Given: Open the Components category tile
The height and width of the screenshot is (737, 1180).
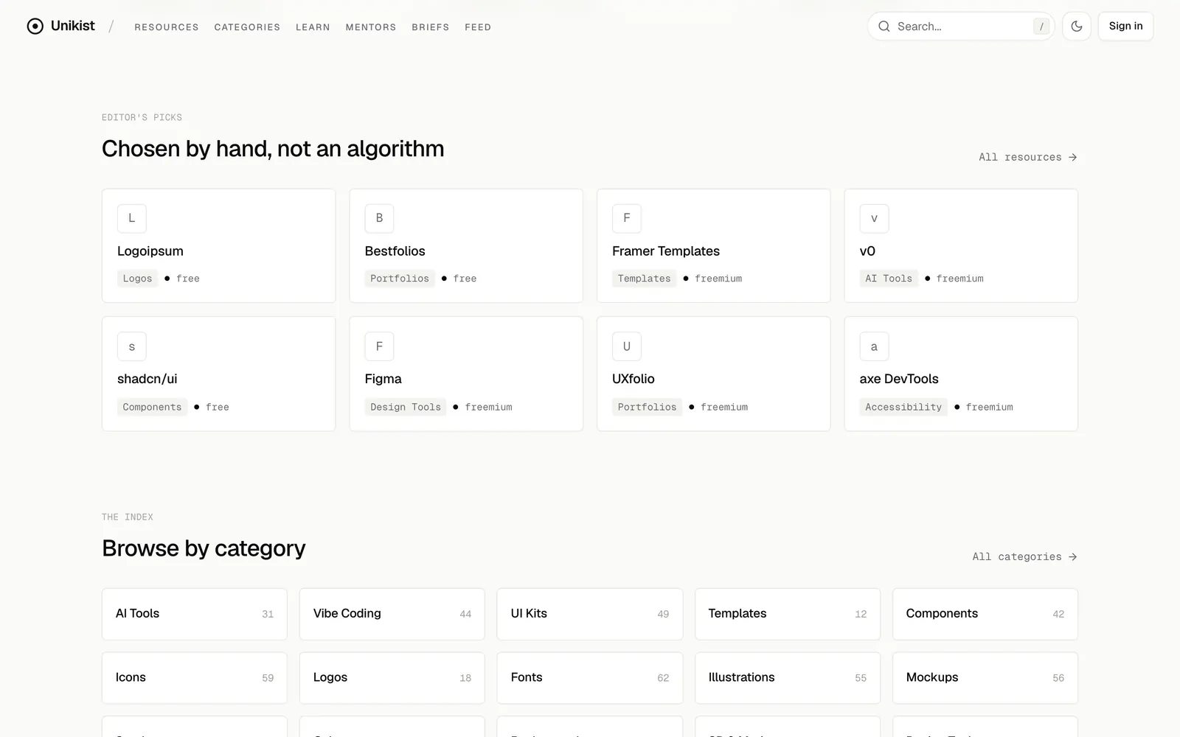Looking at the screenshot, I should [985, 614].
